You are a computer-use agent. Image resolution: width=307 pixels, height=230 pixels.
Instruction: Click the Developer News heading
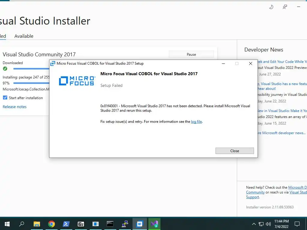264,50
